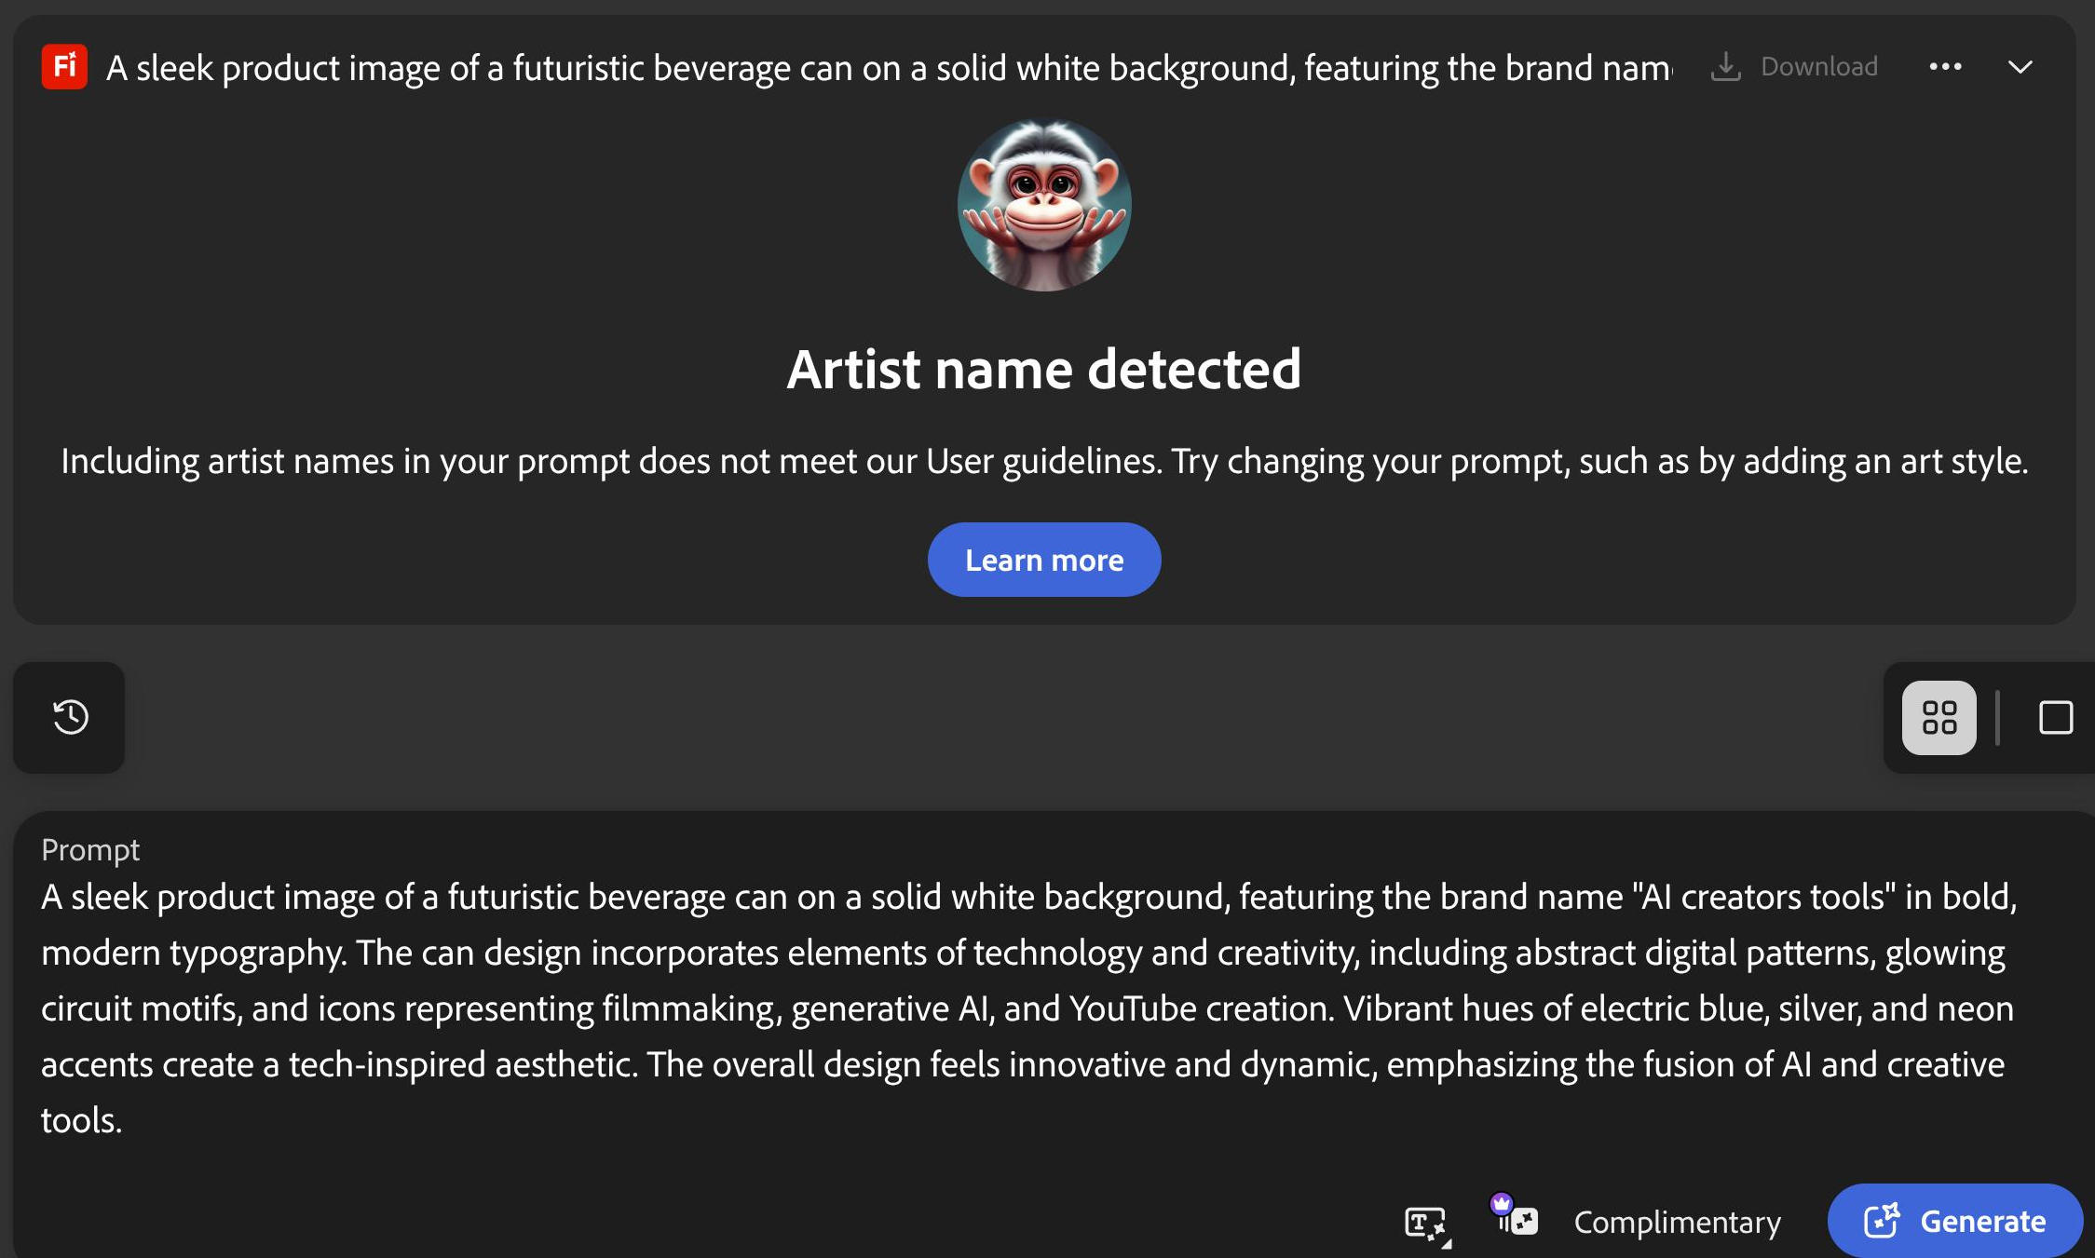The height and width of the screenshot is (1258, 2095).
Task: Open the text prompt suggestions icon dropdown
Action: click(x=1426, y=1223)
